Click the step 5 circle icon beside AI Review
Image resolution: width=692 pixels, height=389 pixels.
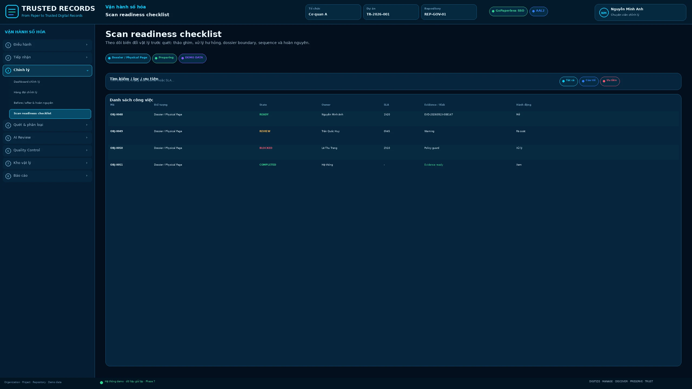pos(8,138)
